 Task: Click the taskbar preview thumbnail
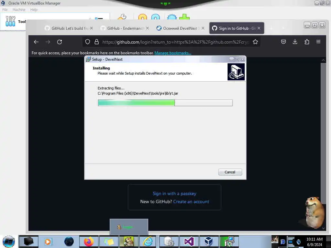[129, 227]
